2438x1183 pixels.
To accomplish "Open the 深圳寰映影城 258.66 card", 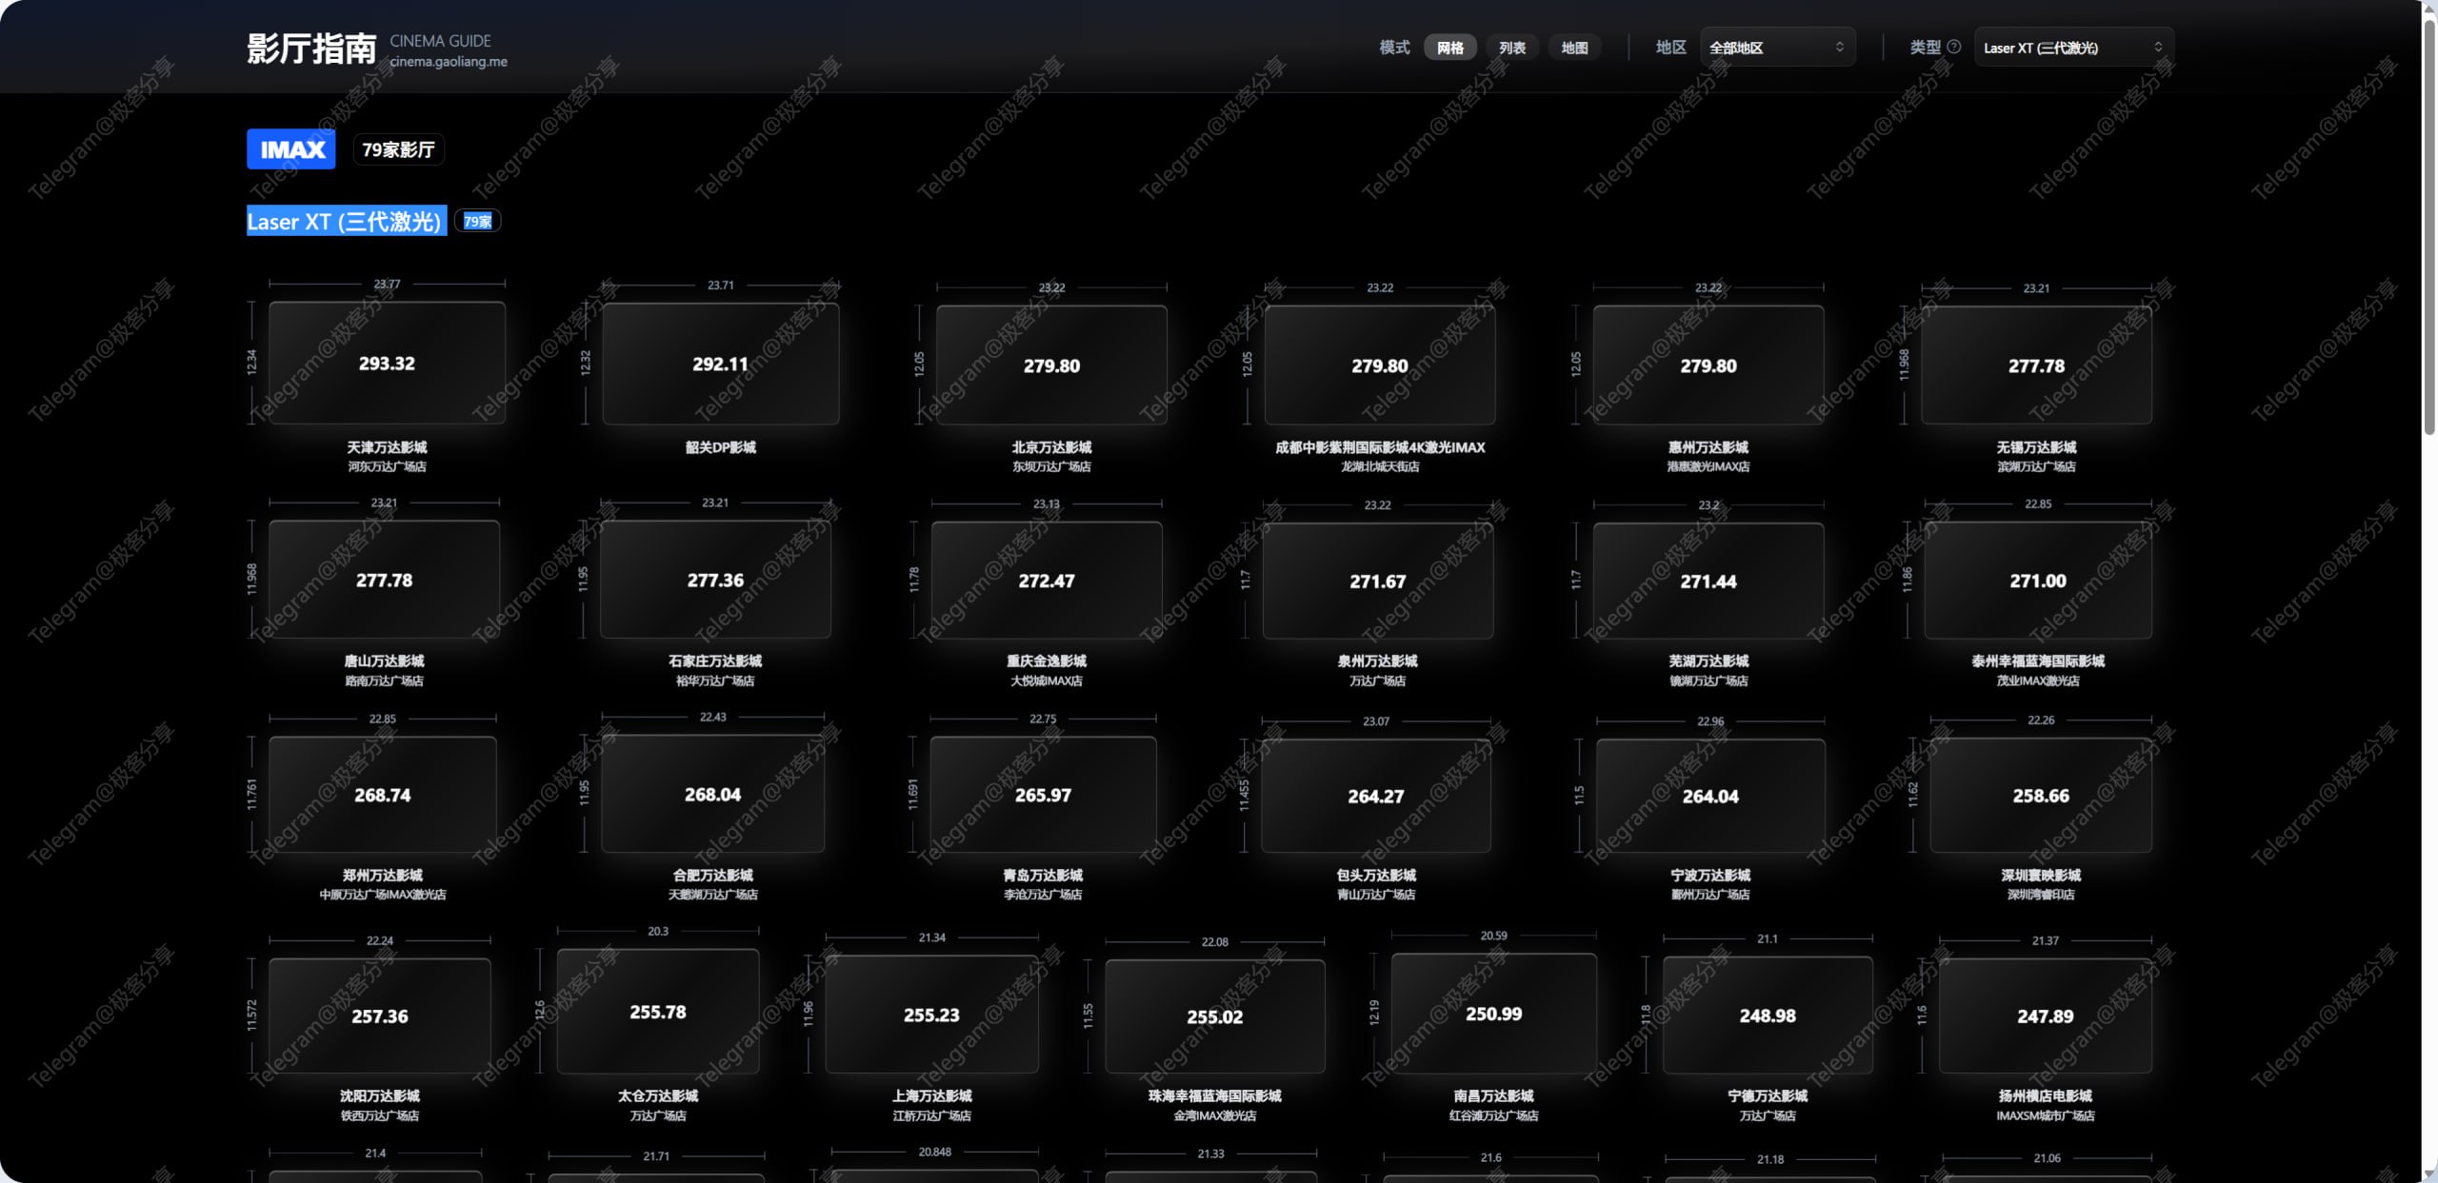I will click(2040, 796).
